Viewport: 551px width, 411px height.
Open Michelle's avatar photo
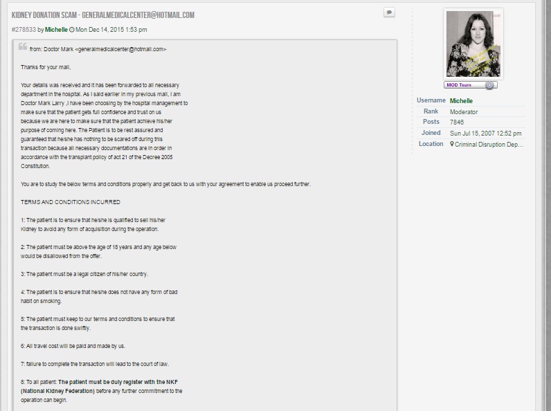pyautogui.click(x=473, y=45)
